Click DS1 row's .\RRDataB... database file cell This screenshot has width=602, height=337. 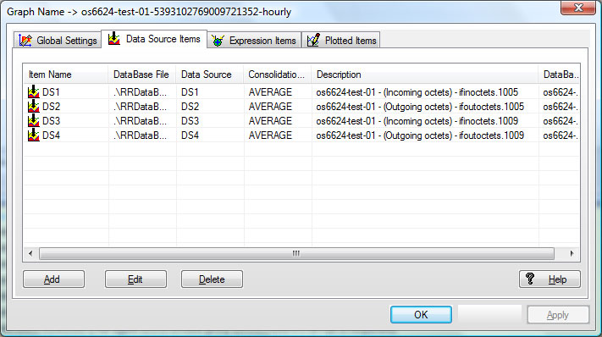tap(141, 92)
